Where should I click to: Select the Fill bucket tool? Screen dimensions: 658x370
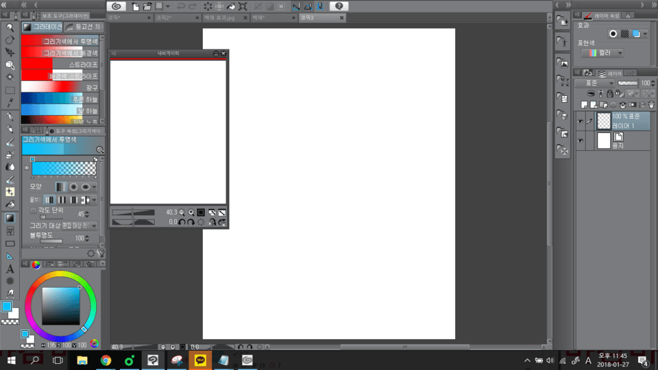(x=10, y=205)
